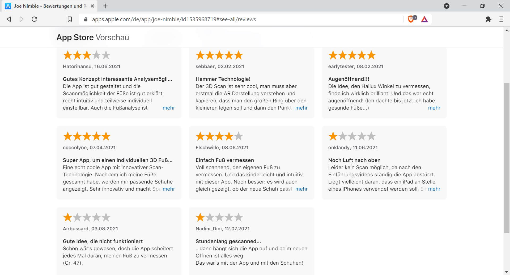Bookmark this page with the bookmark icon
510x275 pixels.
70,19
